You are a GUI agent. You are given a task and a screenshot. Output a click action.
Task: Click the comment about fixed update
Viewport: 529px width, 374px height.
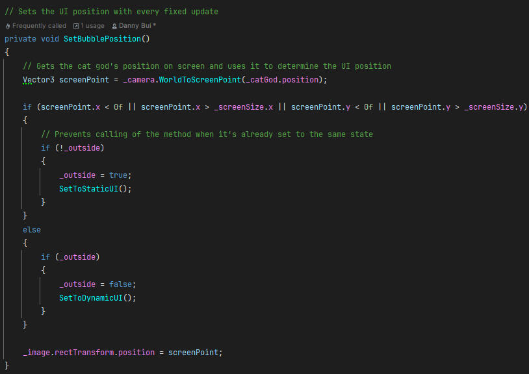[111, 12]
